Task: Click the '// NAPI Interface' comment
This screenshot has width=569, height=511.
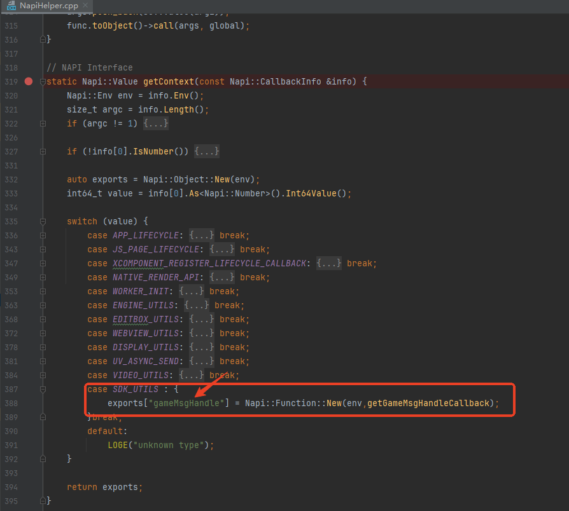Action: 90,68
